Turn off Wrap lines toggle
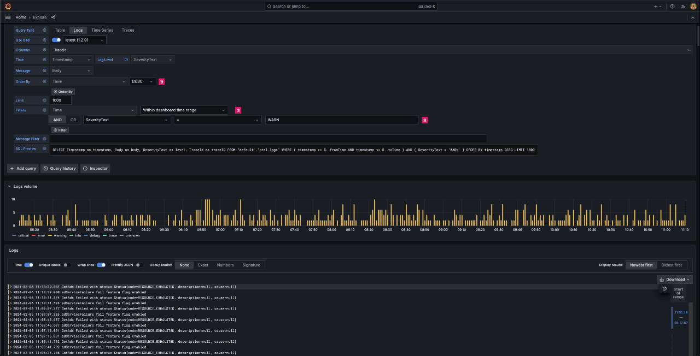700x356 pixels. pos(101,265)
